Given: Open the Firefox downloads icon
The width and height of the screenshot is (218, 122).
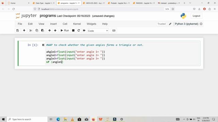Looking at the screenshot, I should 199,9.
